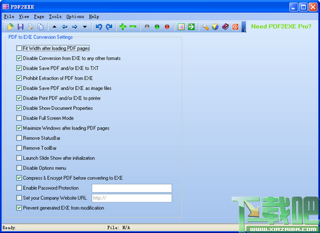Click the copy pages icon
This screenshot has height=233, width=320.
40,27
